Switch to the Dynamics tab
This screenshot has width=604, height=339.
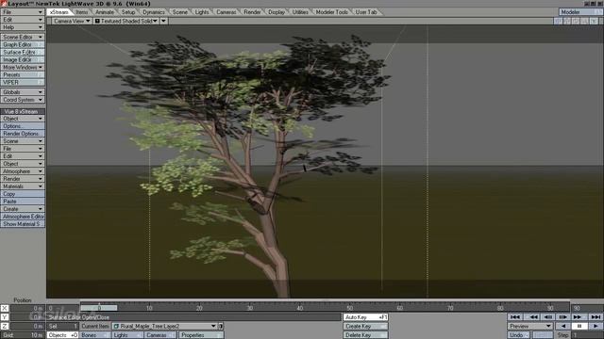click(x=153, y=12)
